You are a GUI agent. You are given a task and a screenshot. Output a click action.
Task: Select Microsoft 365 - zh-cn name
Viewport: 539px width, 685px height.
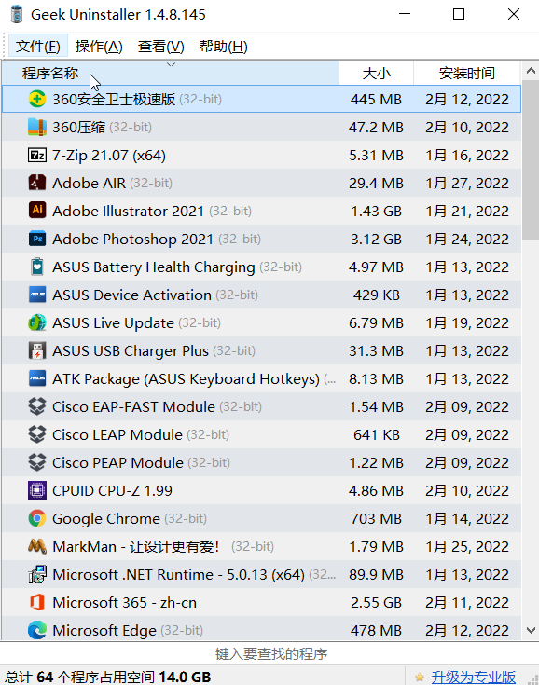125,602
